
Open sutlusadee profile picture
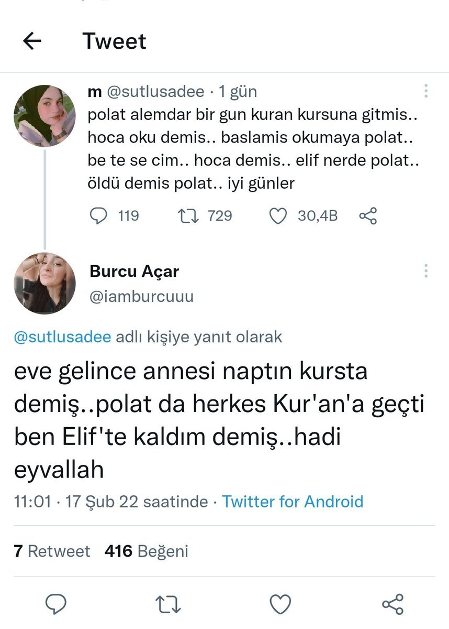[x=44, y=116]
